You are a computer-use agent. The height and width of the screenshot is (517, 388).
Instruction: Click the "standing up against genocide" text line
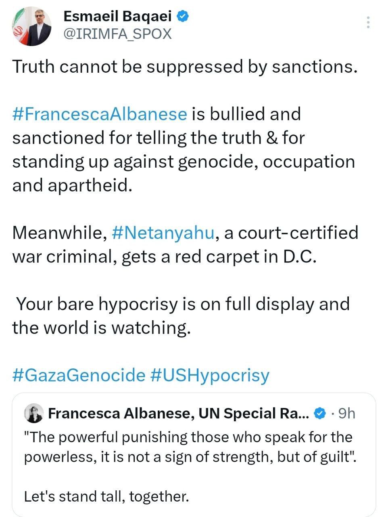coord(184,162)
